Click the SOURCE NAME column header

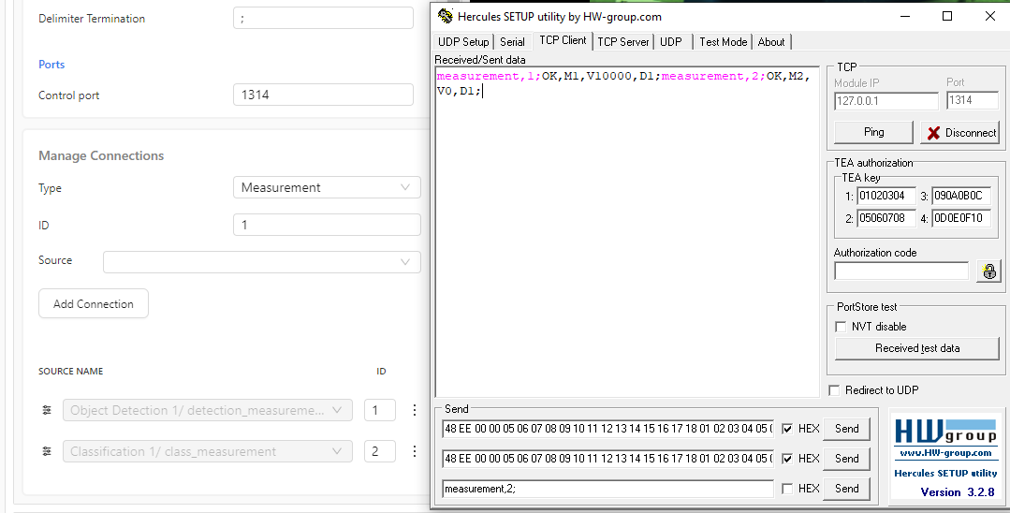[x=71, y=372]
